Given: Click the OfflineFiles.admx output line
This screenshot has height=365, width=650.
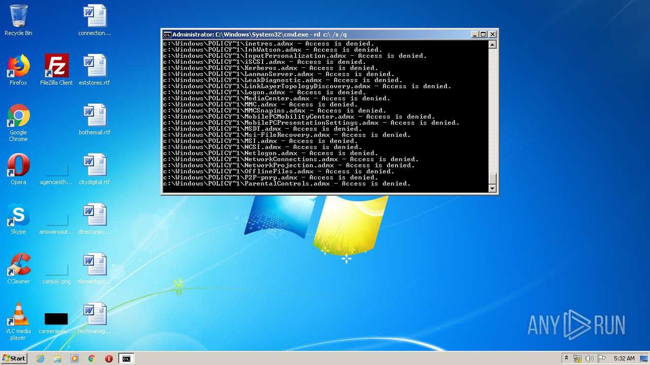Looking at the screenshot, I should point(279,171).
